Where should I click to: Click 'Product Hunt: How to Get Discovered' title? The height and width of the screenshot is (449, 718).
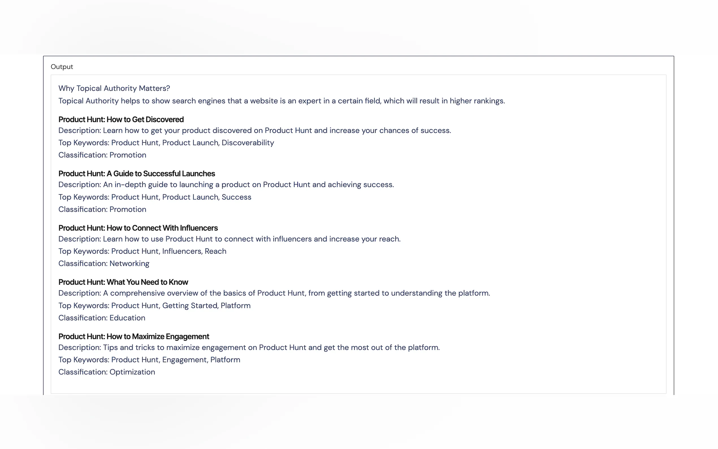click(121, 119)
